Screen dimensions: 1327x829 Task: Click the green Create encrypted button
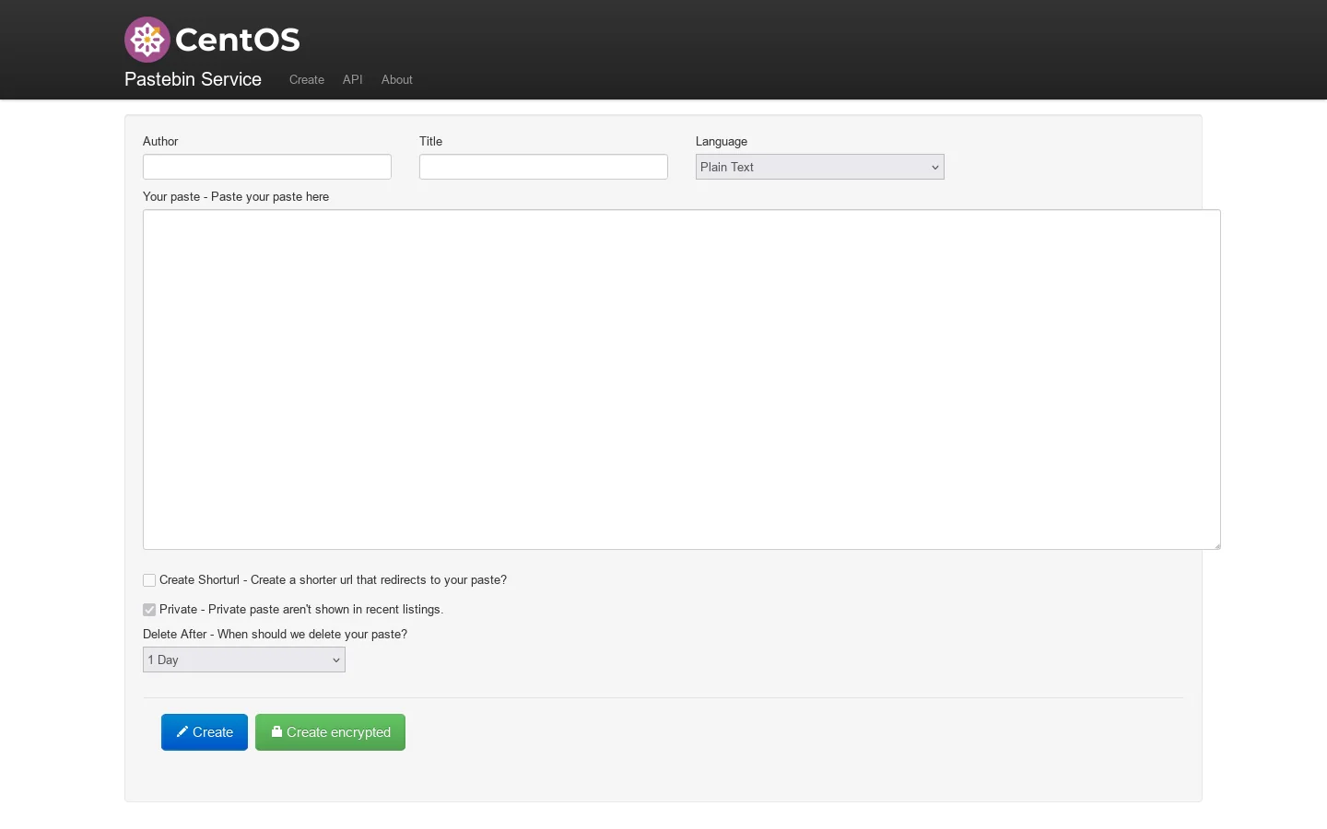coord(330,732)
